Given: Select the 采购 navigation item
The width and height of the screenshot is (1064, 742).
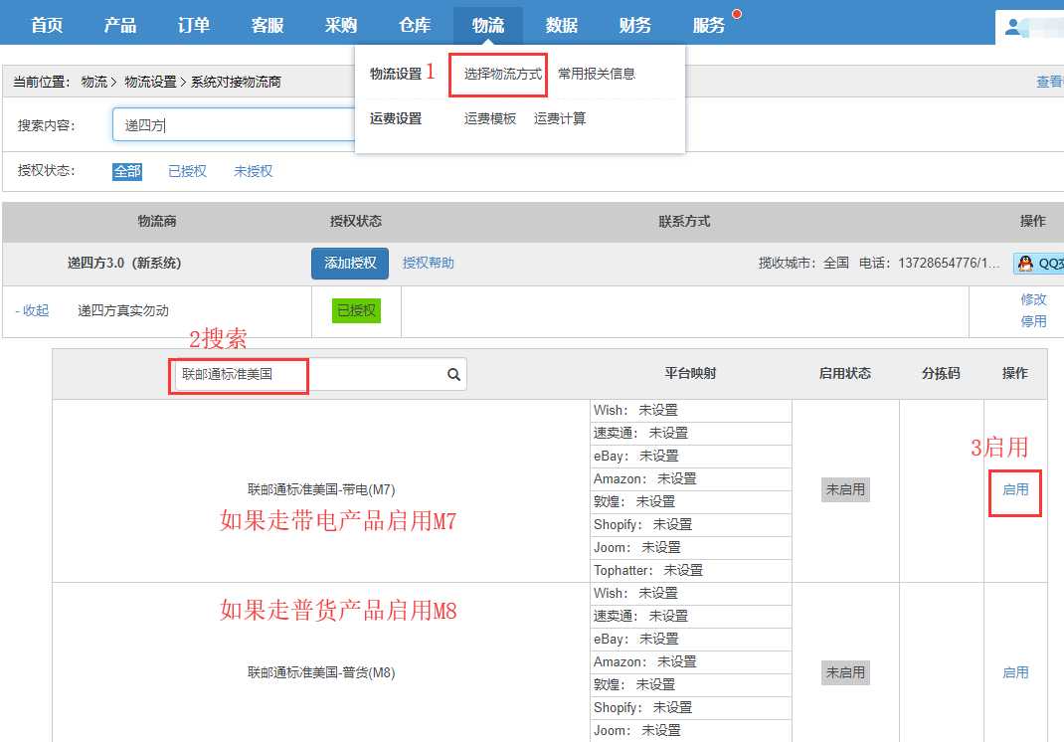Looking at the screenshot, I should [341, 25].
